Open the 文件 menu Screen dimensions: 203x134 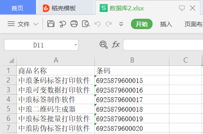click(x=23, y=24)
